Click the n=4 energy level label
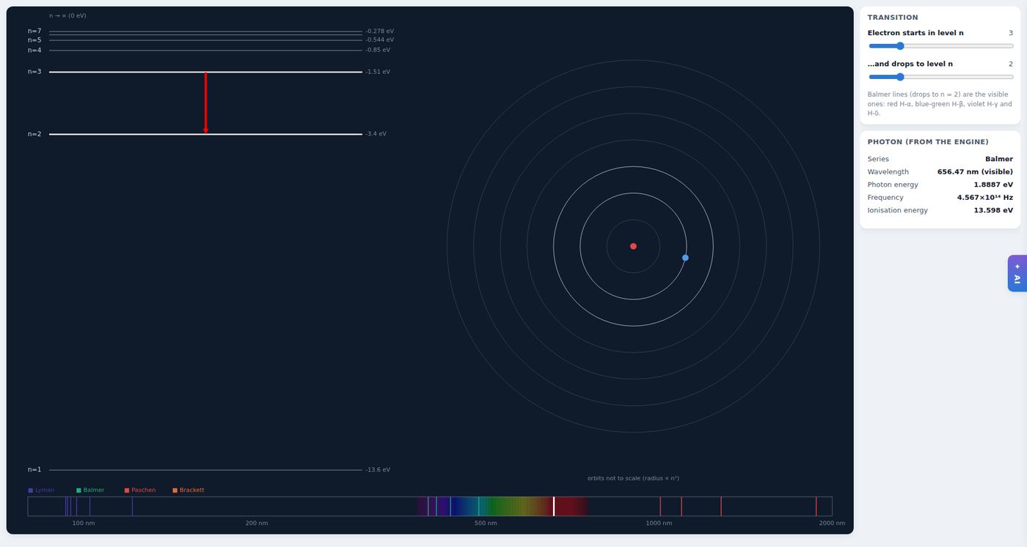Viewport: 1027px width, 547px height. coord(34,50)
